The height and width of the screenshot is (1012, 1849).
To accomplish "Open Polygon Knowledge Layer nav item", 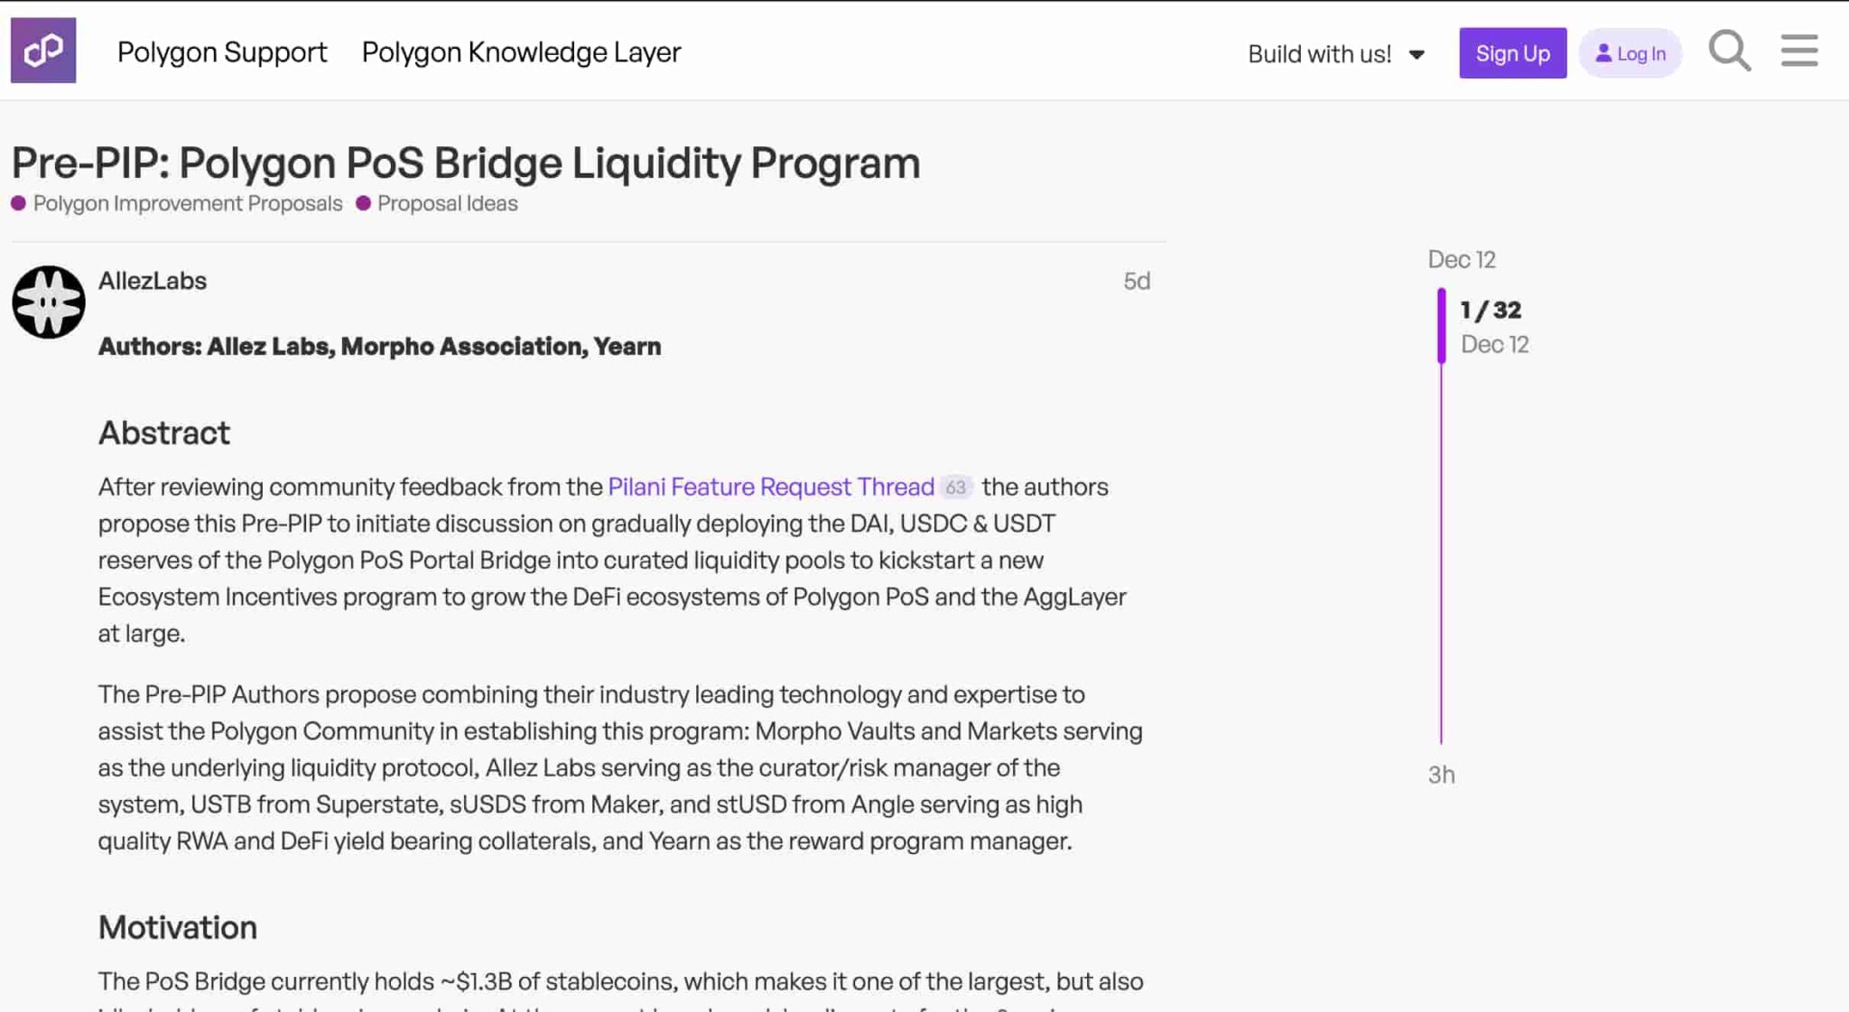I will click(521, 52).
